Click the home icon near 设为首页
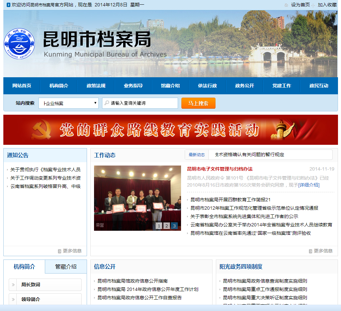The height and width of the screenshot is (311, 341). pyautogui.click(x=286, y=5)
